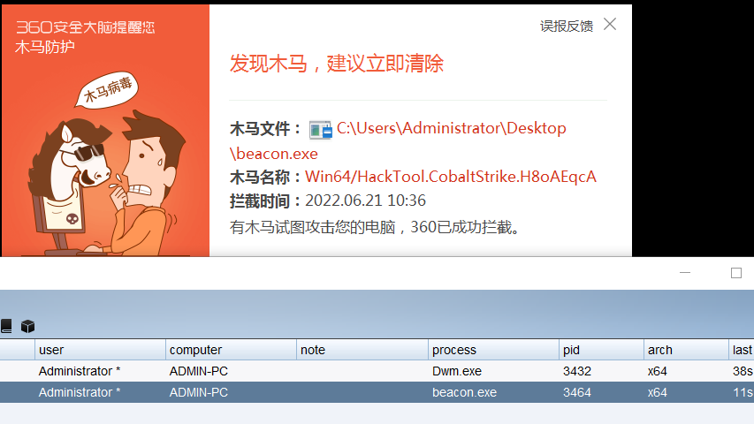Sort sessions by the arch column header
754x424 pixels.
[686, 350]
